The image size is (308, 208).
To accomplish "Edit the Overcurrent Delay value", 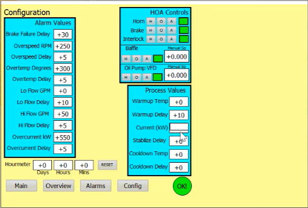I will (x=63, y=149).
